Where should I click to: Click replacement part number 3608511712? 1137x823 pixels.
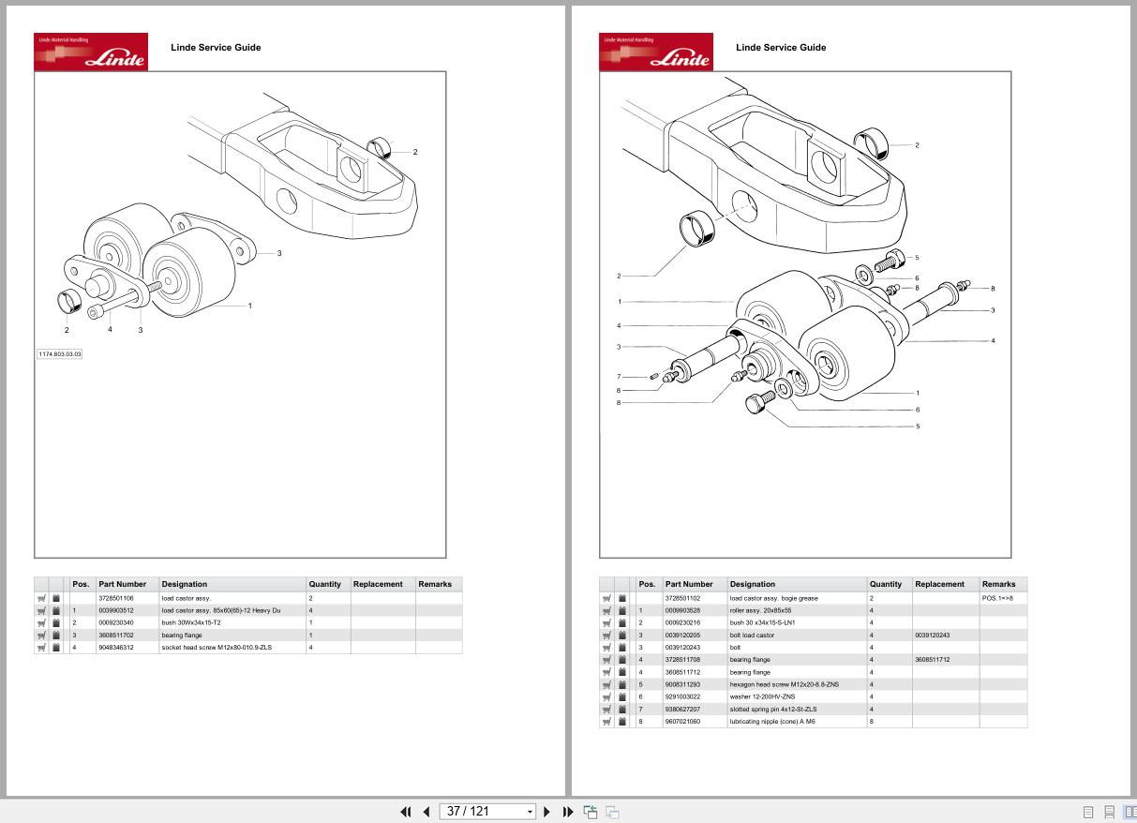934,660
